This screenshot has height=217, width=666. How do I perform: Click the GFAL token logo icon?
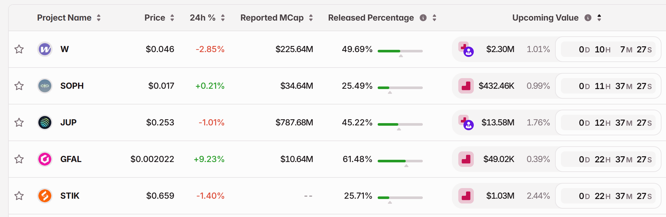pyautogui.click(x=45, y=159)
